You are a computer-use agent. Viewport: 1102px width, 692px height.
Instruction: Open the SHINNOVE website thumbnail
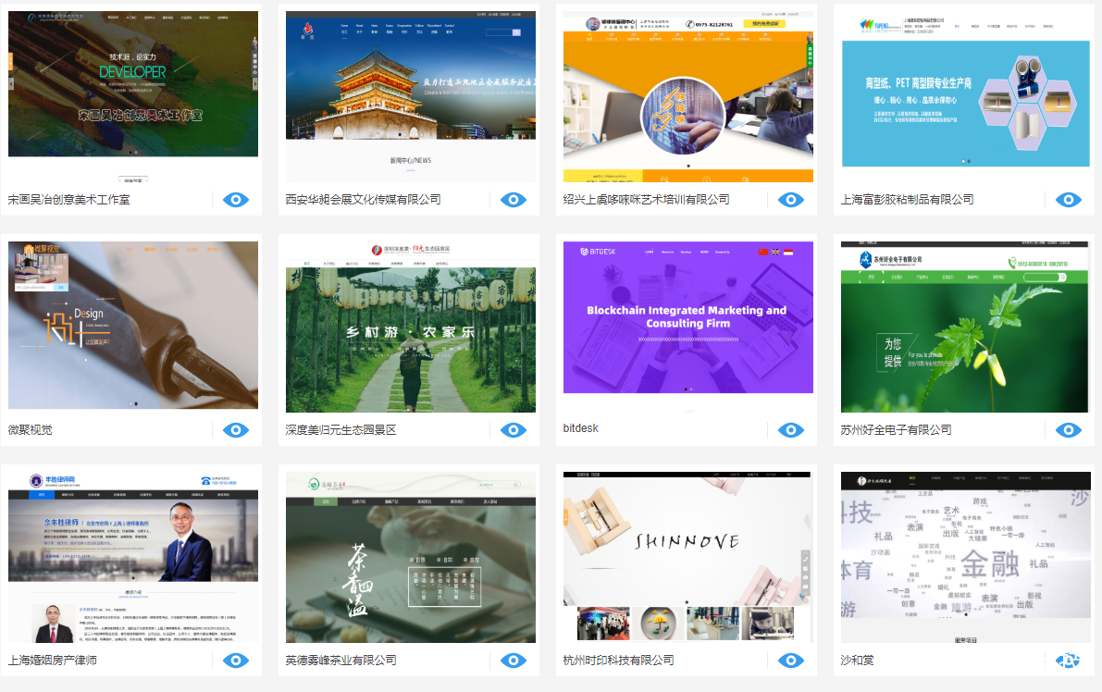click(688, 557)
